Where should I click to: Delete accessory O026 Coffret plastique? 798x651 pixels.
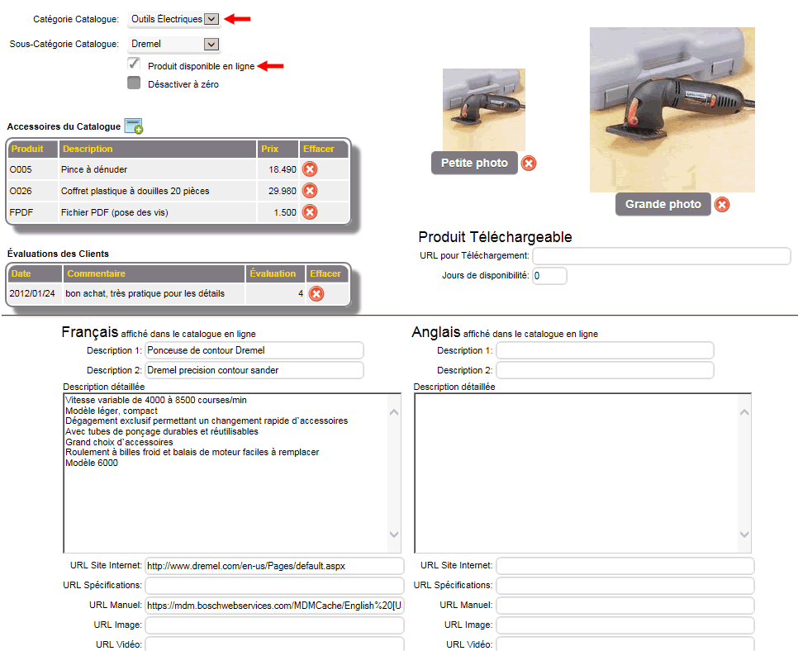310,190
